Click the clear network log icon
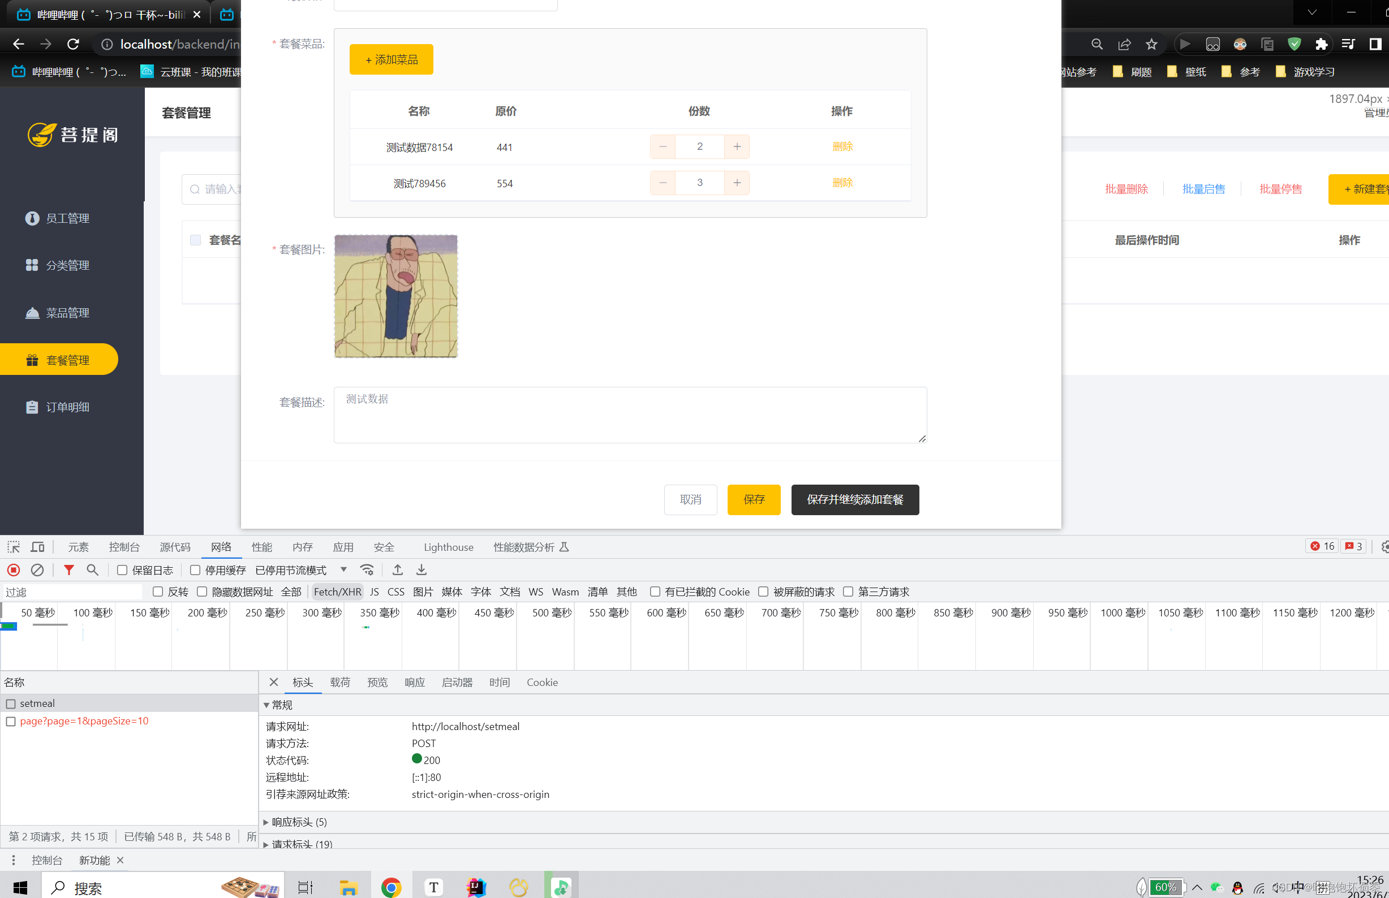This screenshot has width=1389, height=898. coord(37,569)
